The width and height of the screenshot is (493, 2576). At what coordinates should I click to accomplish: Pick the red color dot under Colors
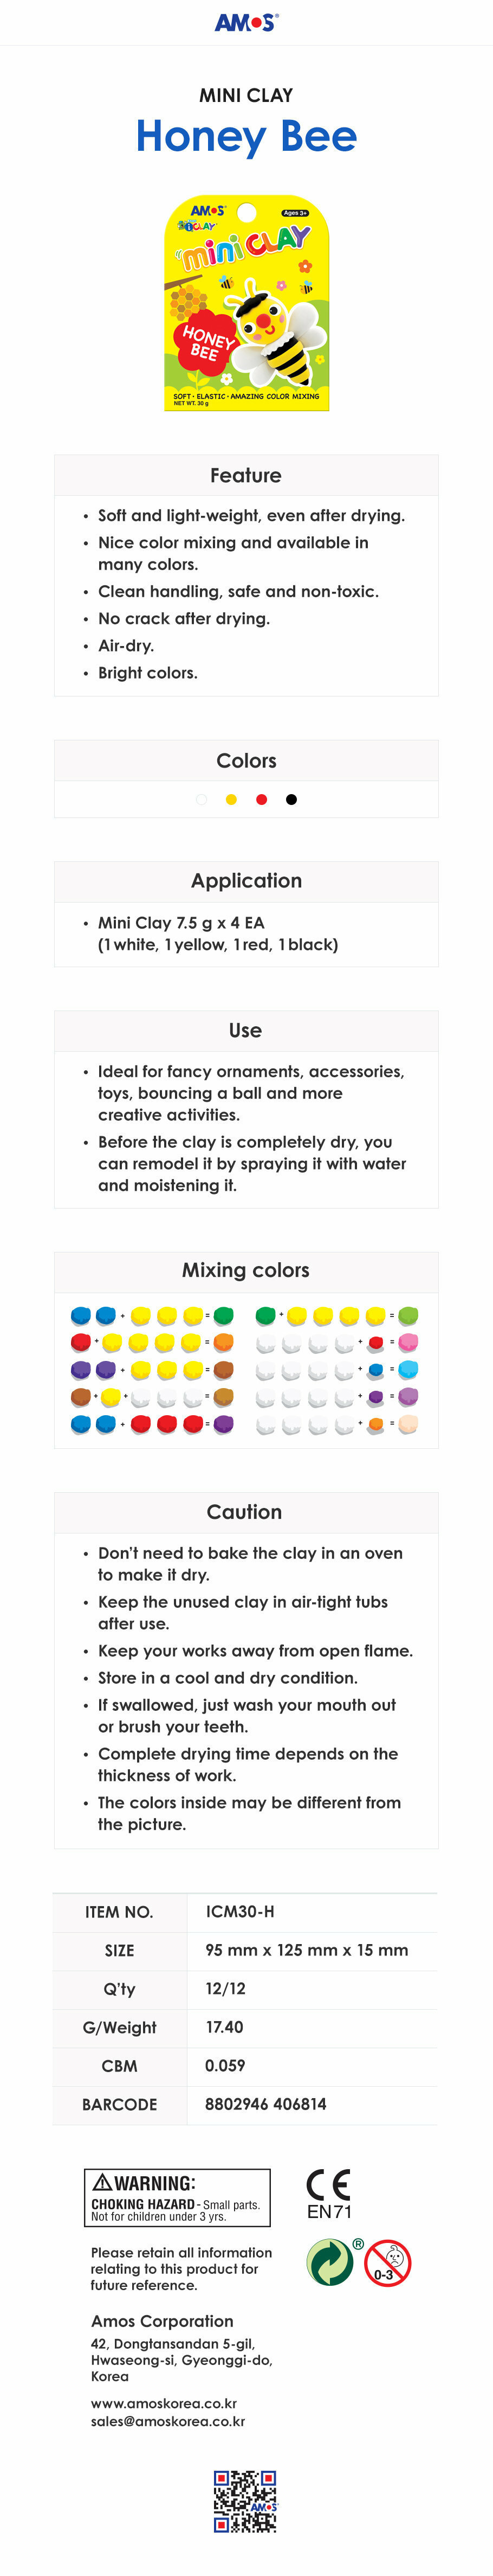[x=262, y=799]
